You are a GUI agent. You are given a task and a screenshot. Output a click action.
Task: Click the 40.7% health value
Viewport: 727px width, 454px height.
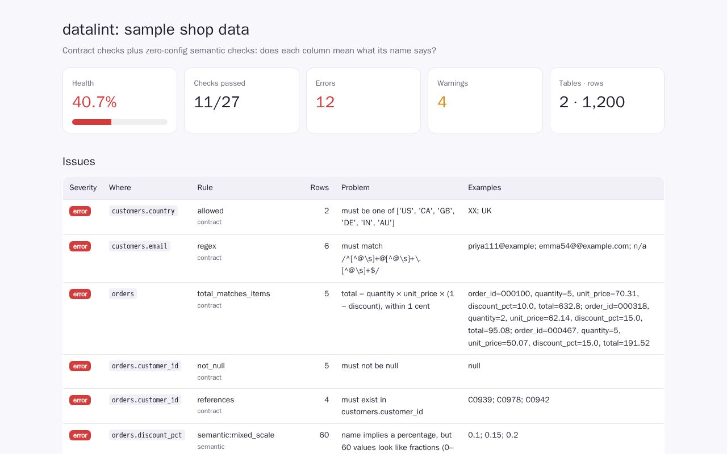pyautogui.click(x=94, y=102)
